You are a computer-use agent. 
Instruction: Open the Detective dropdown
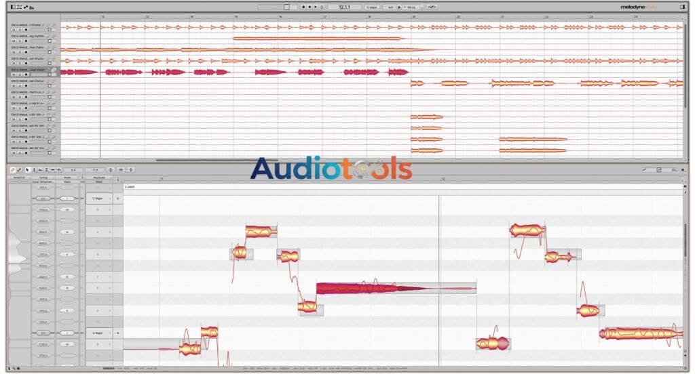(20, 178)
